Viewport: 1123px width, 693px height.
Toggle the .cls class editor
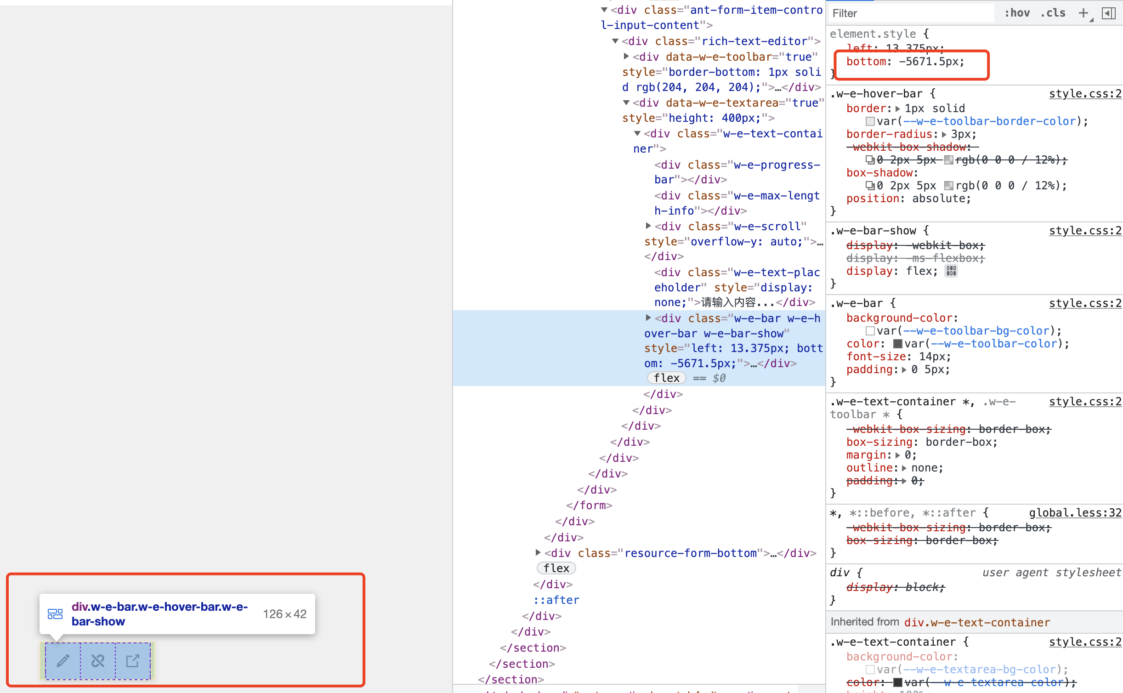pos(1053,13)
